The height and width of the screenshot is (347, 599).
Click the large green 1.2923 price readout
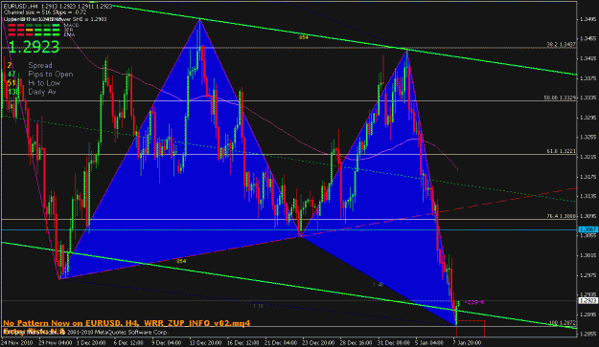[x=34, y=47]
